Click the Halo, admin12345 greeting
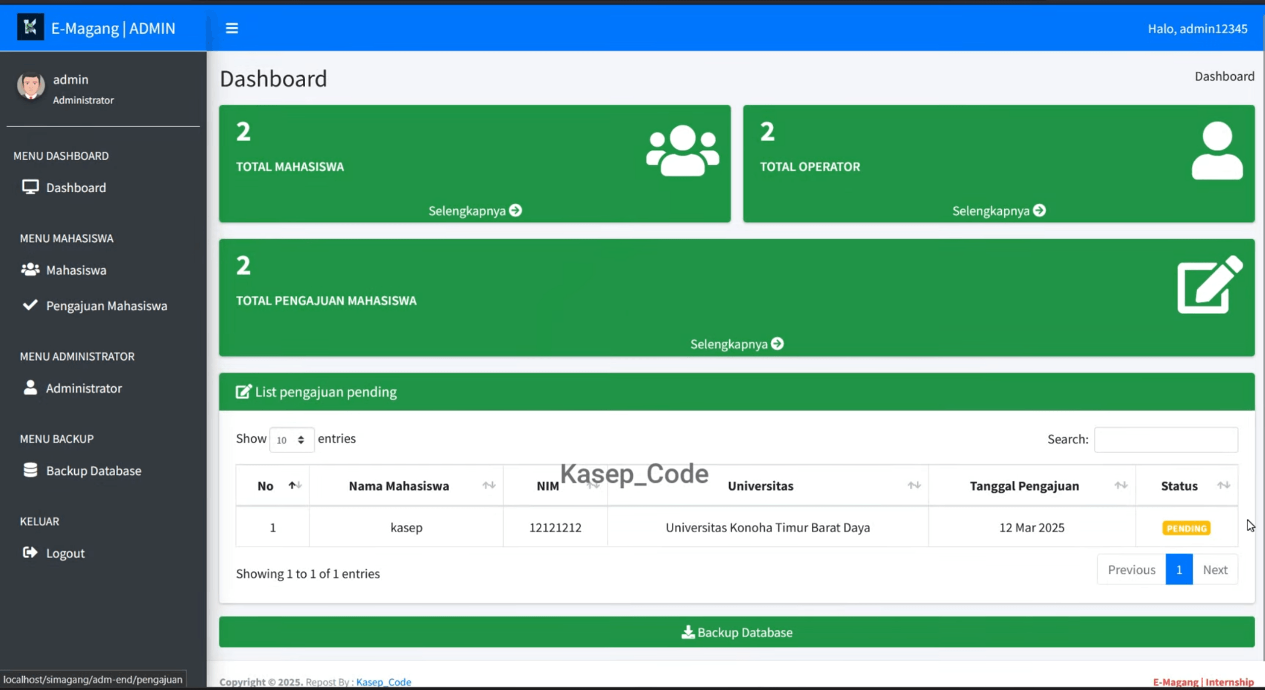 [x=1197, y=29]
